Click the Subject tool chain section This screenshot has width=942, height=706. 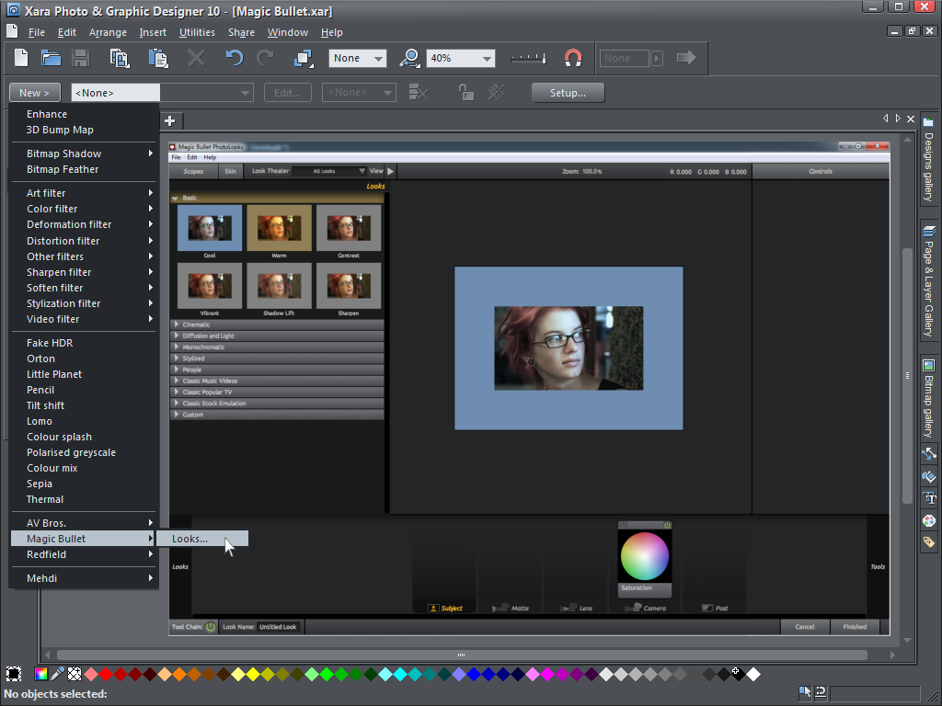click(x=445, y=609)
